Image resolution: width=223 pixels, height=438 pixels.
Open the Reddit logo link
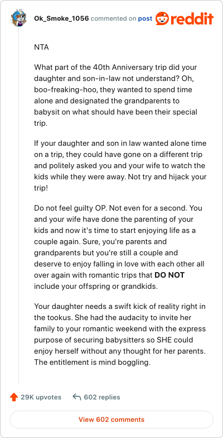tap(184, 19)
